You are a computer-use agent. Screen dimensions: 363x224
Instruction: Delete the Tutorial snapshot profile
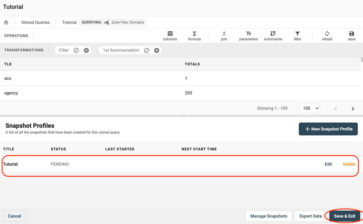click(349, 164)
